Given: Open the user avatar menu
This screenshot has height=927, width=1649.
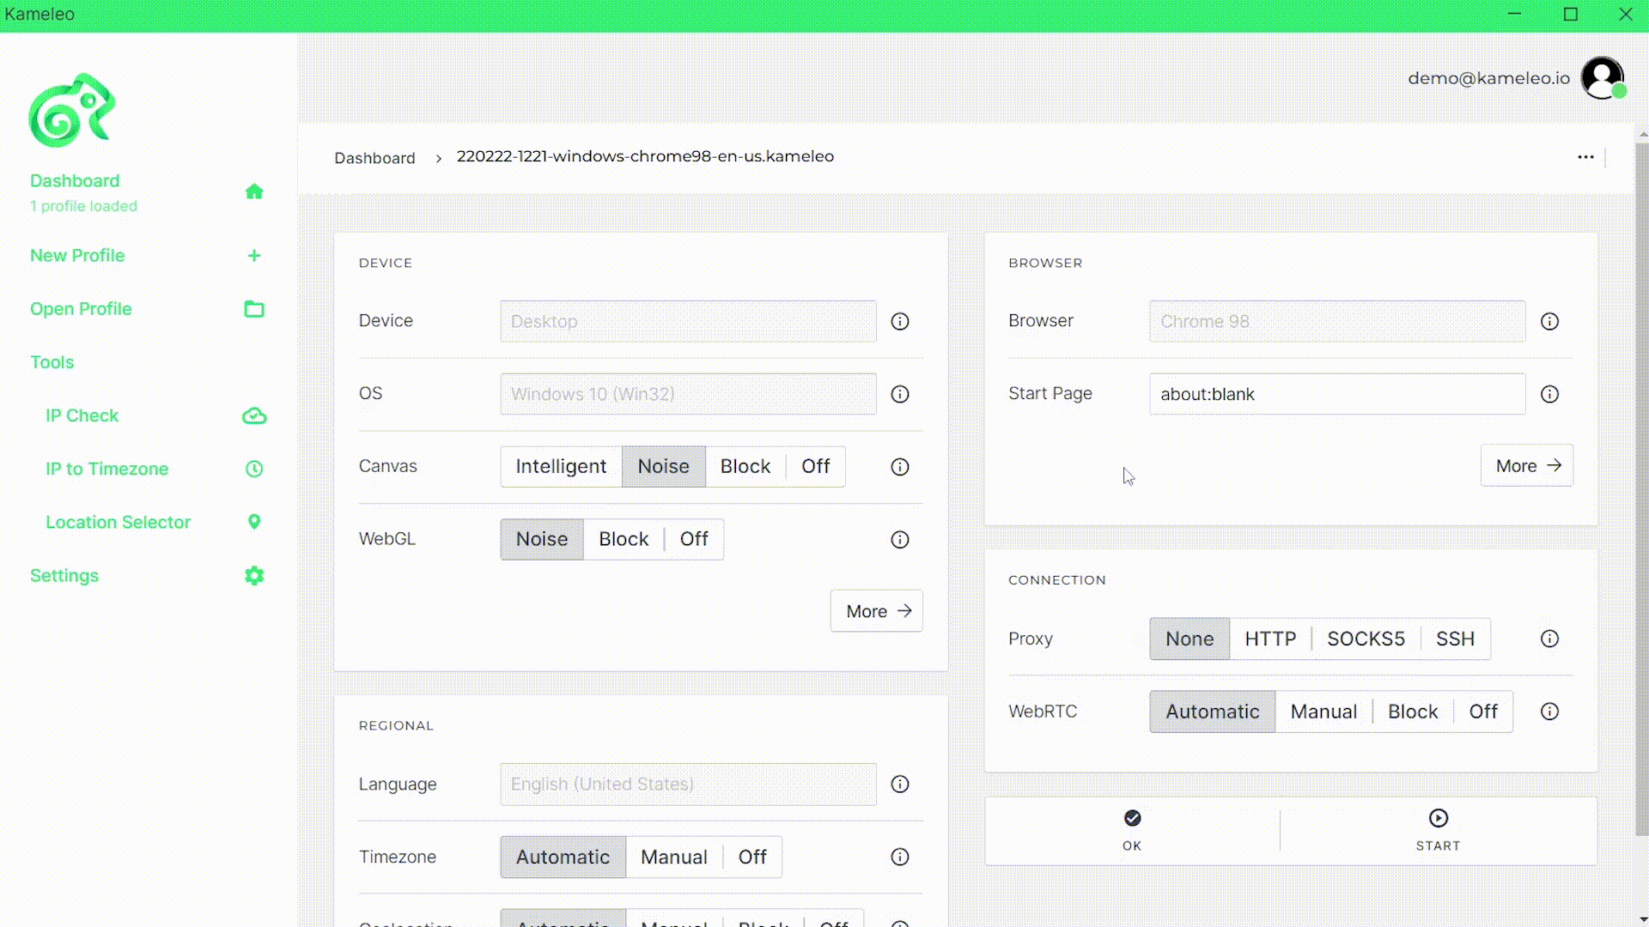Looking at the screenshot, I should (1603, 78).
